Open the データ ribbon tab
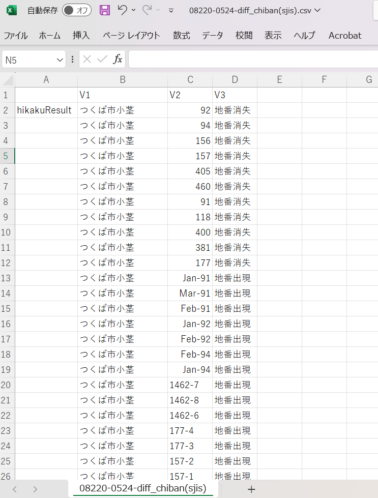Viewport: 378px width, 498px height. click(213, 35)
